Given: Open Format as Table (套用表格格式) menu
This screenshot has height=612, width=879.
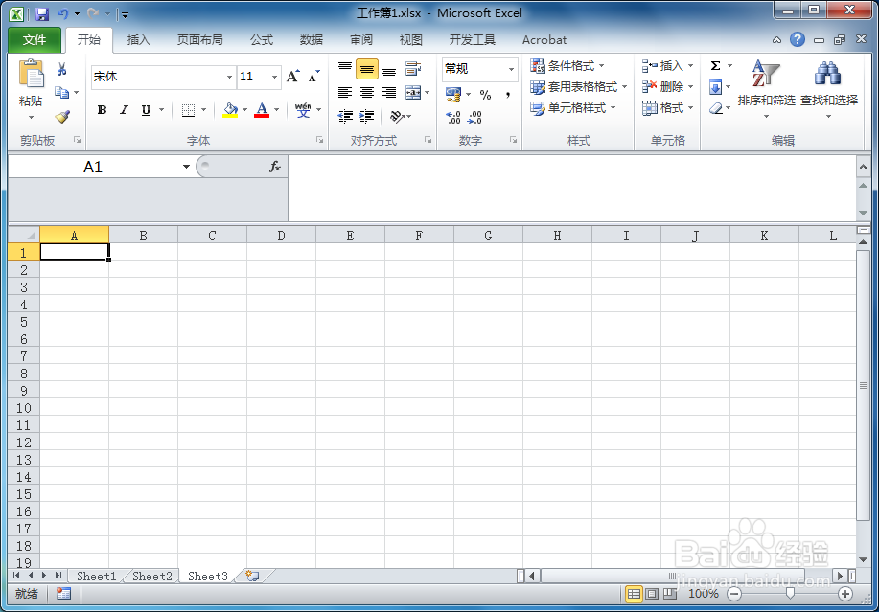Looking at the screenshot, I should click(579, 87).
